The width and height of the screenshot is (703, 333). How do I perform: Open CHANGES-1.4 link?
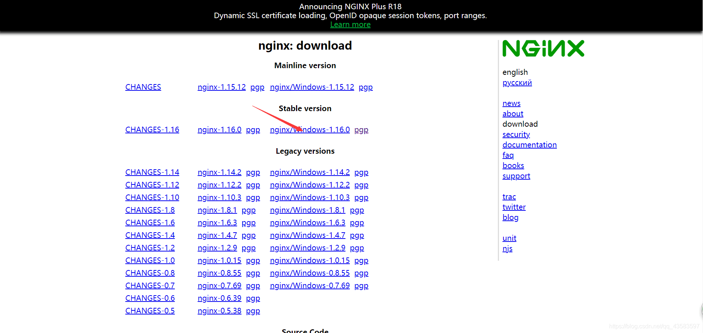point(150,235)
